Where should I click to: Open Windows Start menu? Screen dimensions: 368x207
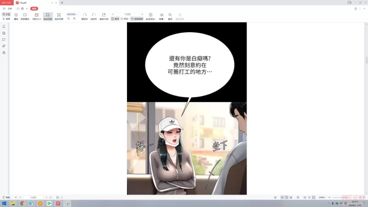pos(4,203)
